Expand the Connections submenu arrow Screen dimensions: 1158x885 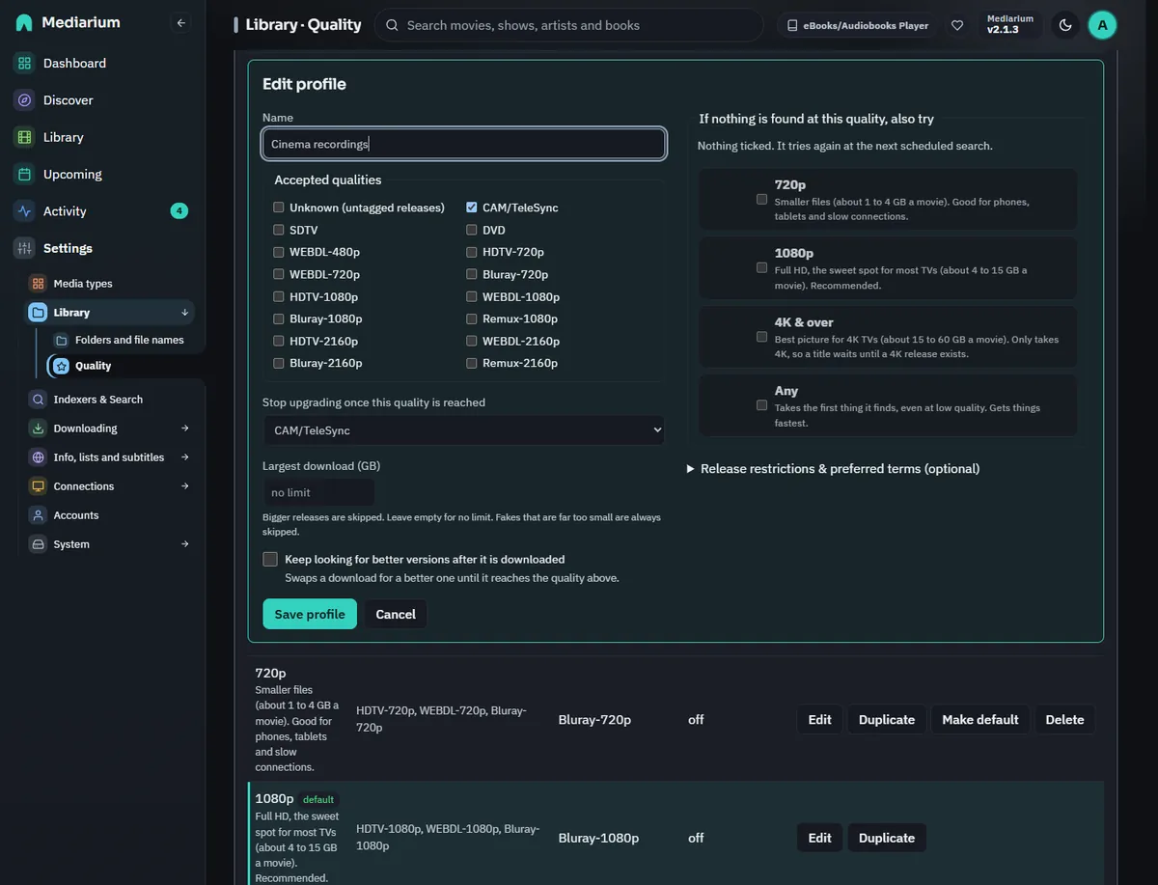point(184,486)
